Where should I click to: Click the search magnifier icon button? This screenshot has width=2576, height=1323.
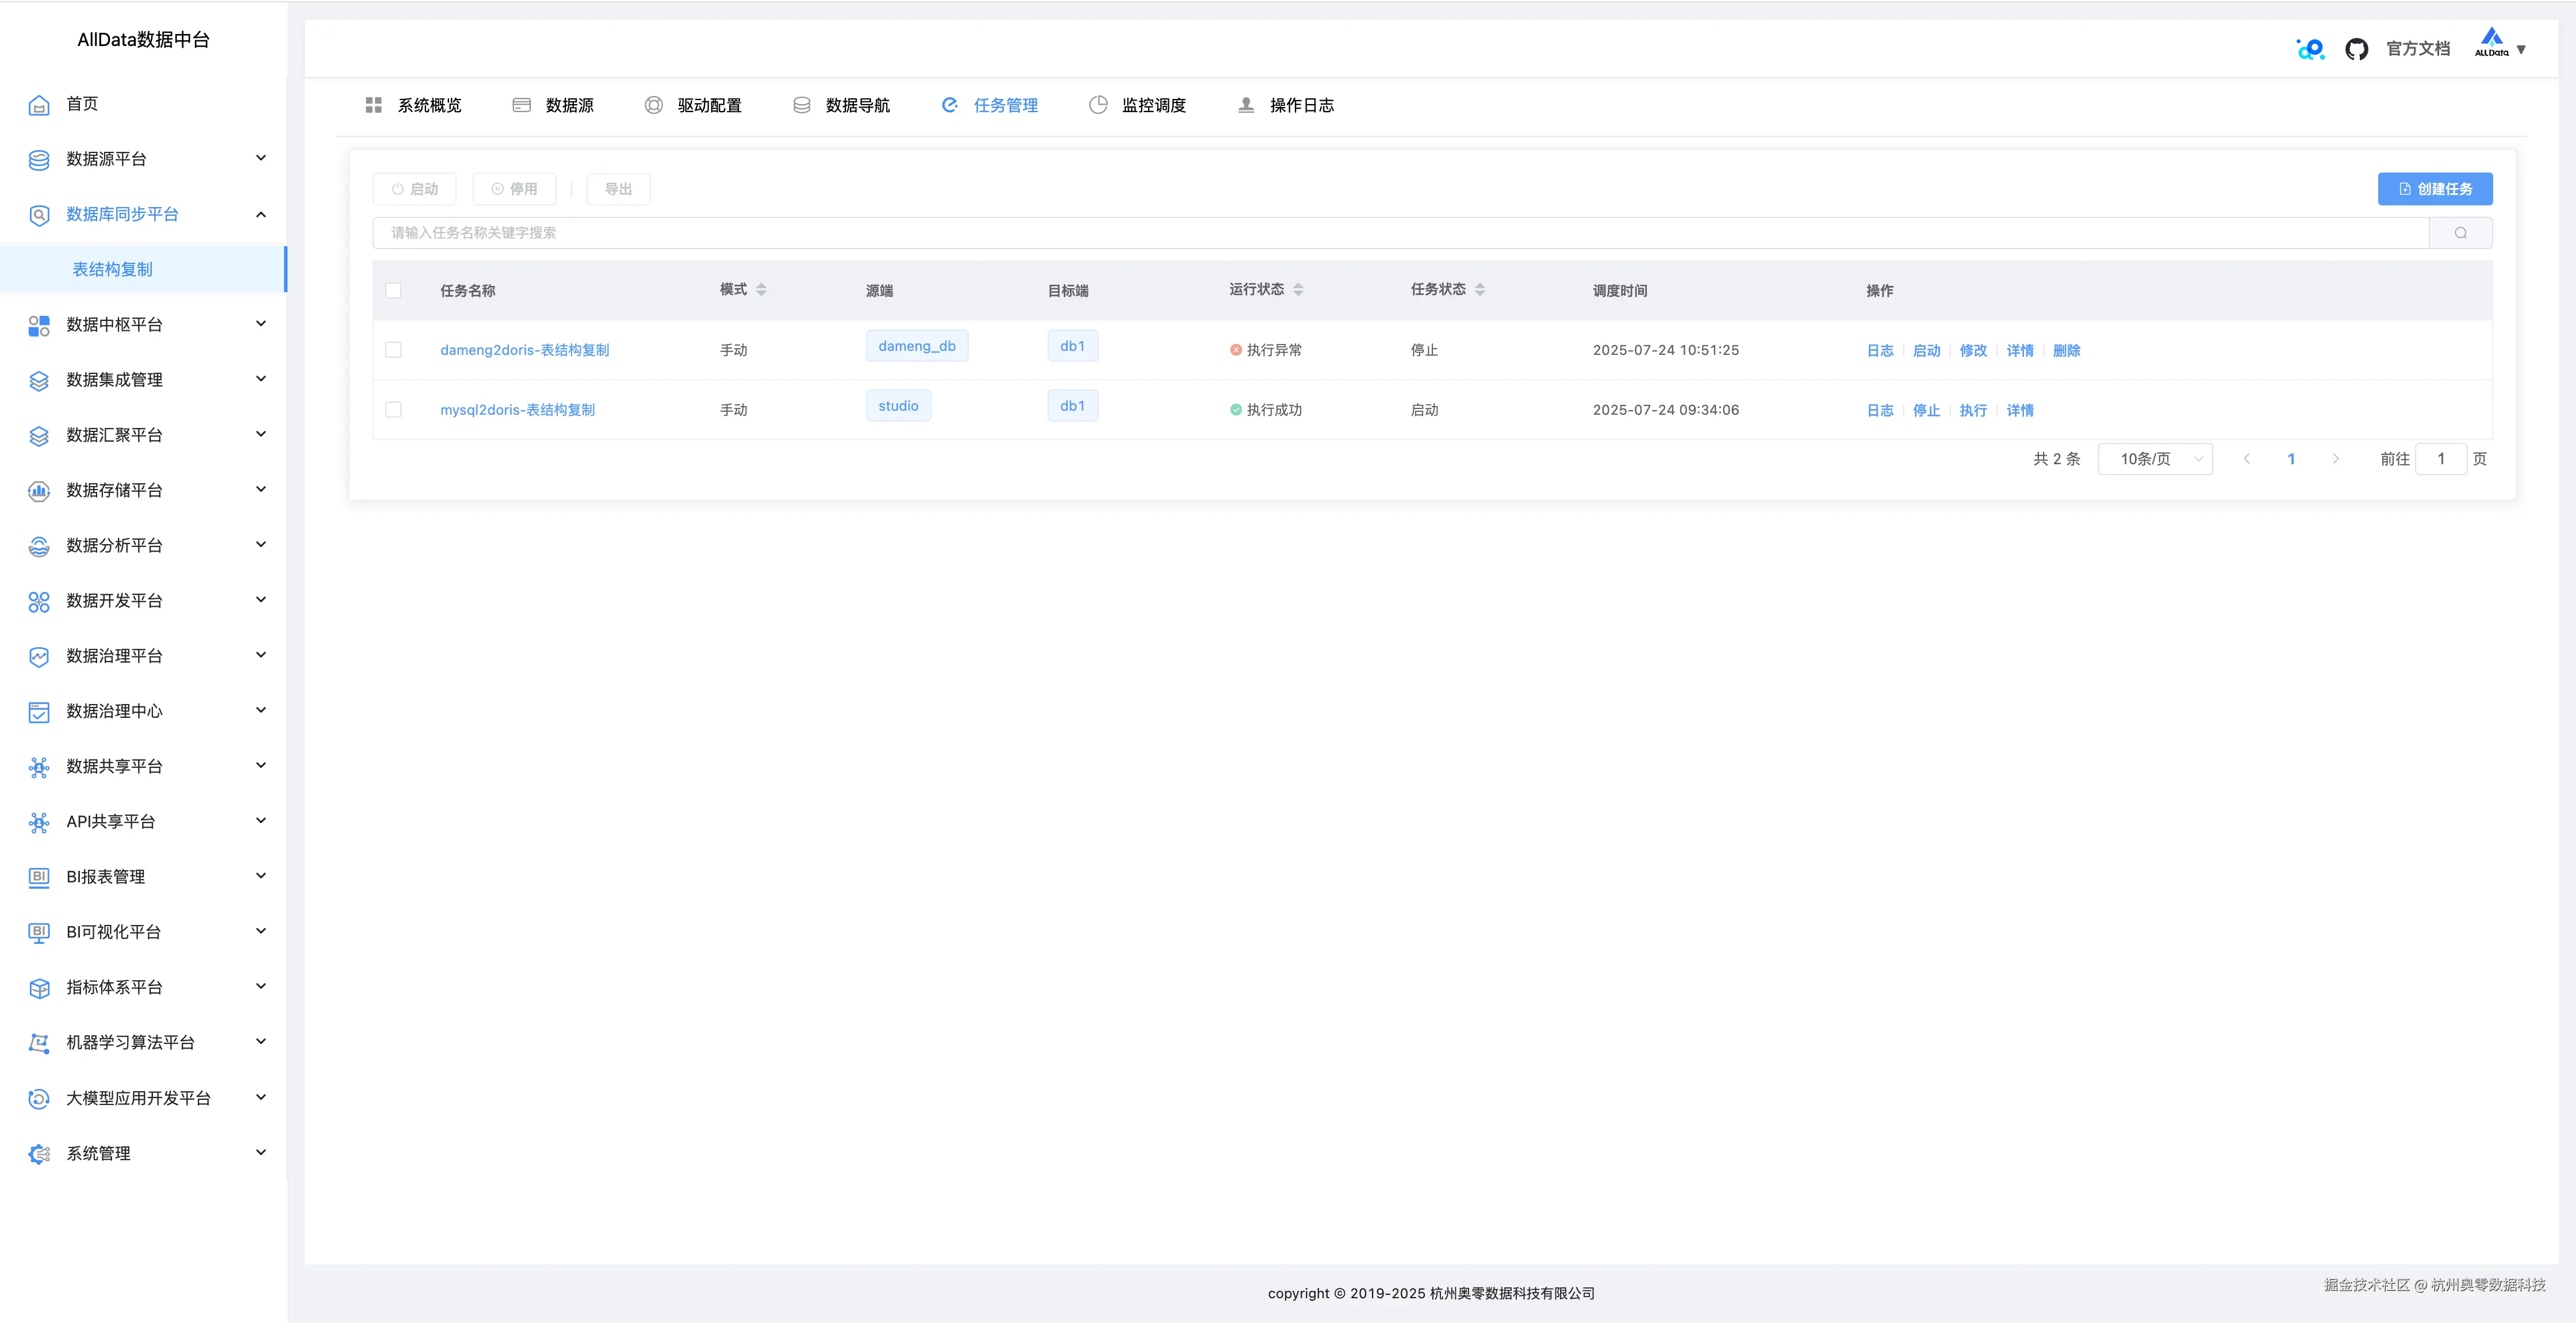(x=2460, y=233)
